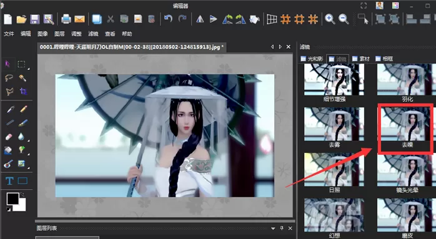
Task: Click previous document tab arrow
Action: point(272,47)
